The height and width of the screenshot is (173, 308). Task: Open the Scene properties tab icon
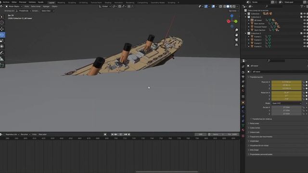[243, 86]
